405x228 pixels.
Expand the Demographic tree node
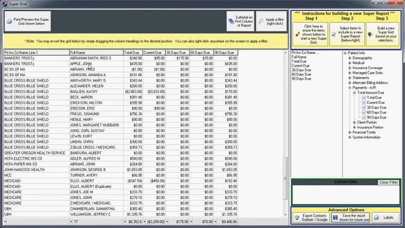pyautogui.click(x=350, y=58)
